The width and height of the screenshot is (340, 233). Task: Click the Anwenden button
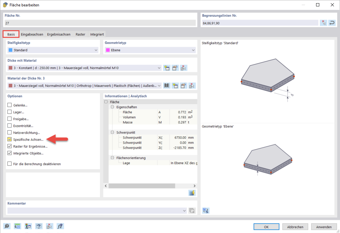[x=324, y=227]
